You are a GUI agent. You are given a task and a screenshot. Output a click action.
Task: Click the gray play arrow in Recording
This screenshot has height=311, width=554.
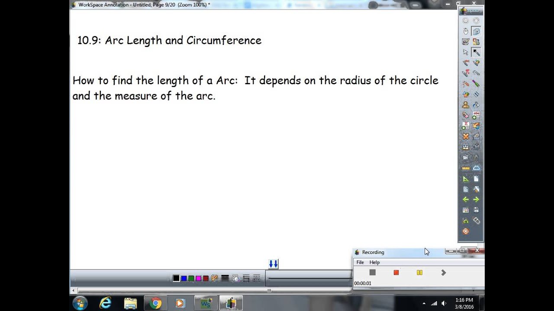coord(443,273)
